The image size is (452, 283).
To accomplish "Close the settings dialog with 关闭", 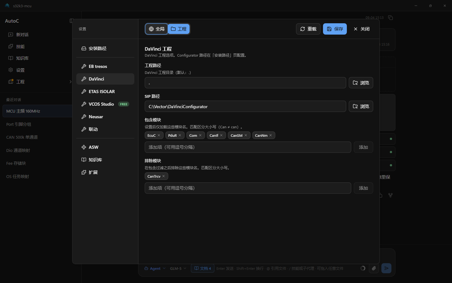I will click(x=362, y=29).
